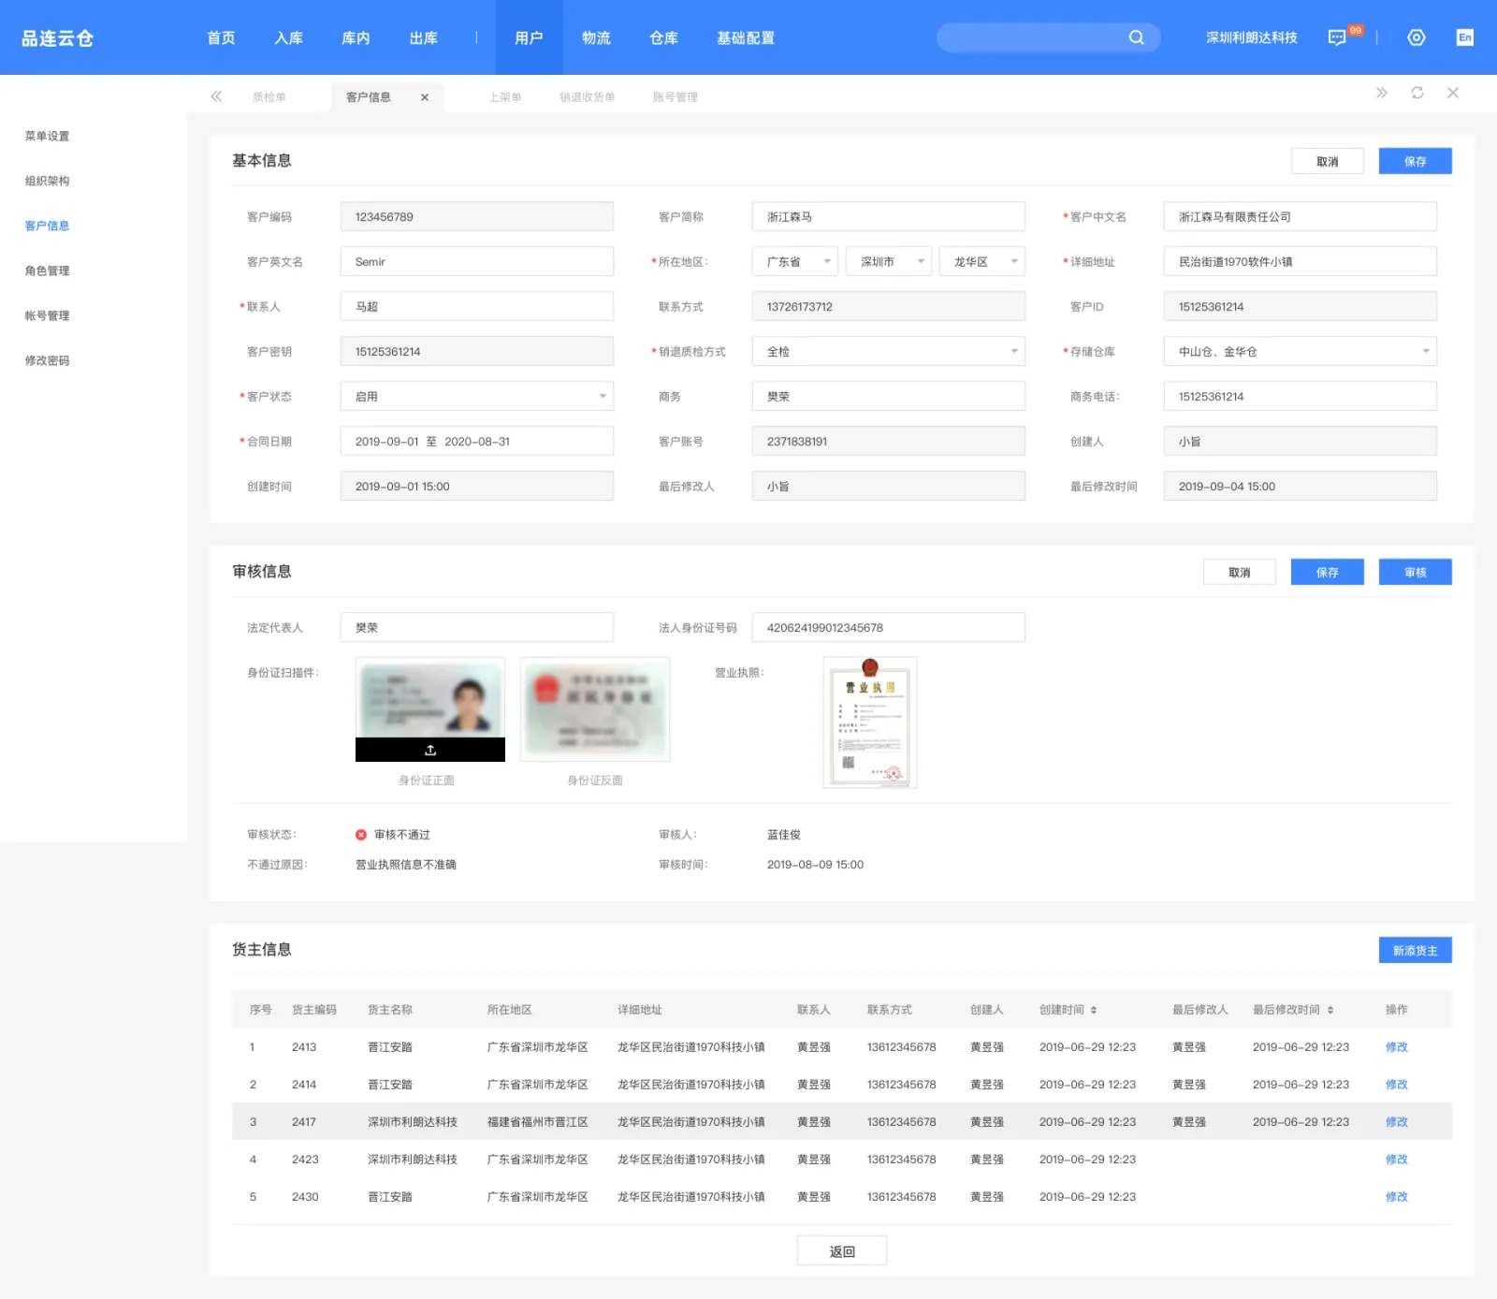The height and width of the screenshot is (1299, 1497).
Task: Click the 客户英文名 field containing Semir
Action: (x=477, y=262)
